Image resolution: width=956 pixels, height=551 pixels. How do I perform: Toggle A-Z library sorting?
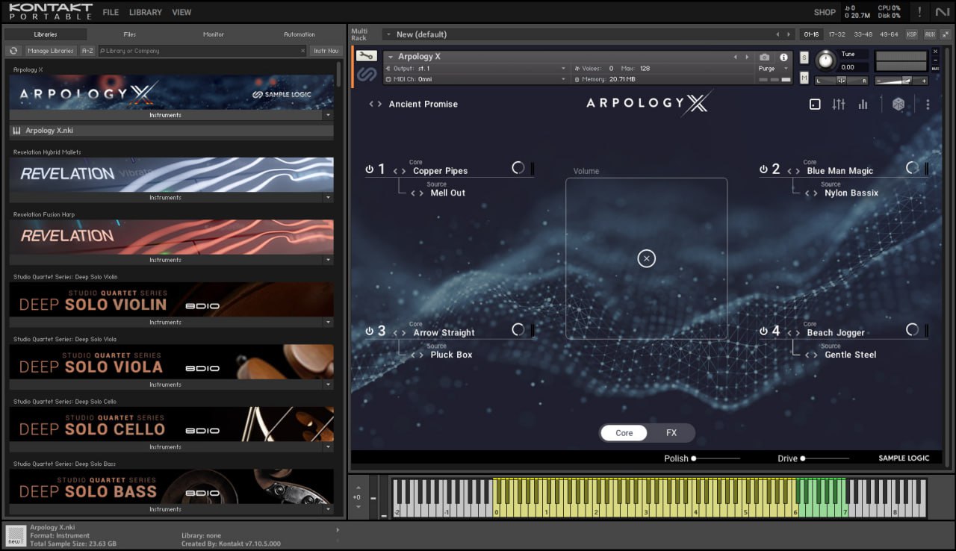coord(87,51)
